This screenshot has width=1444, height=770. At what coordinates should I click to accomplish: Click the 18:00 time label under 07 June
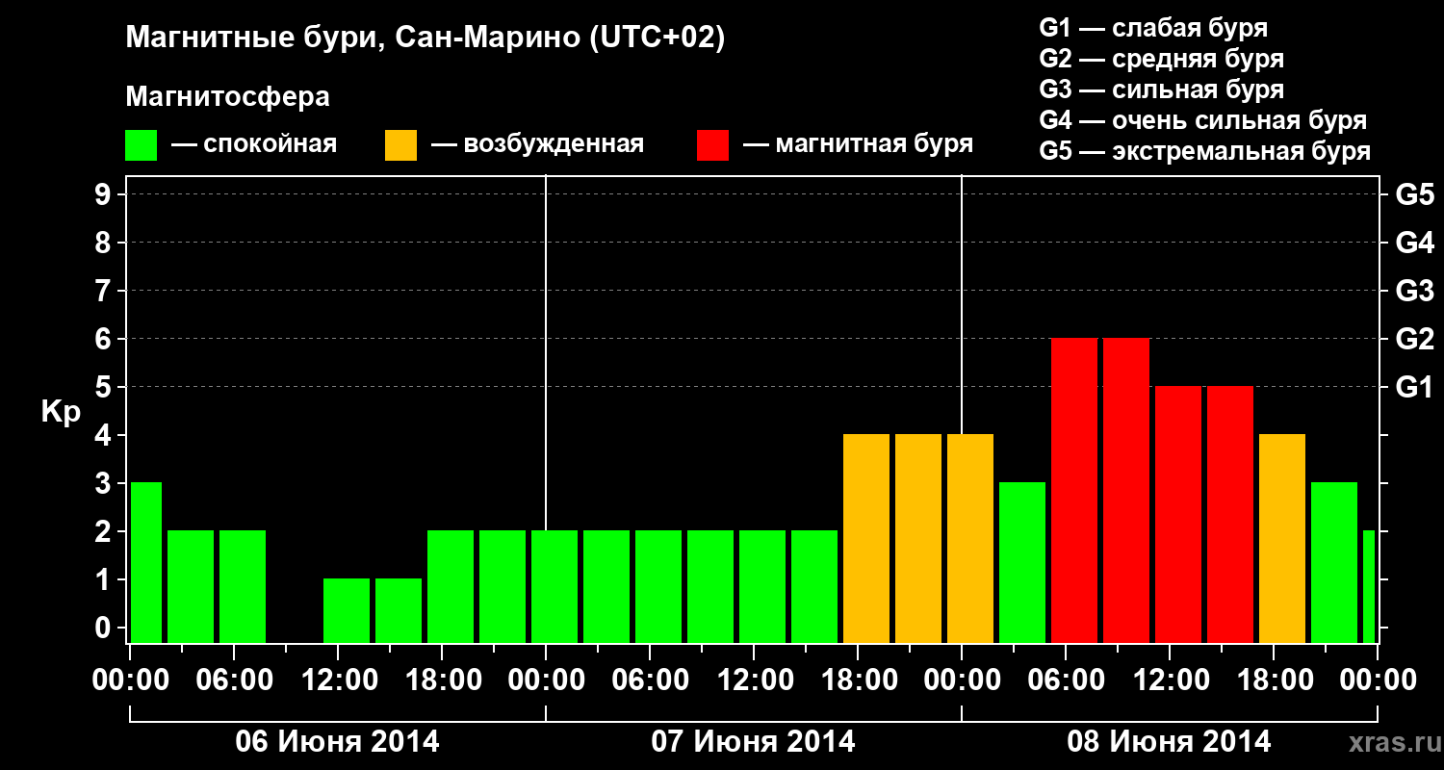[858, 680]
